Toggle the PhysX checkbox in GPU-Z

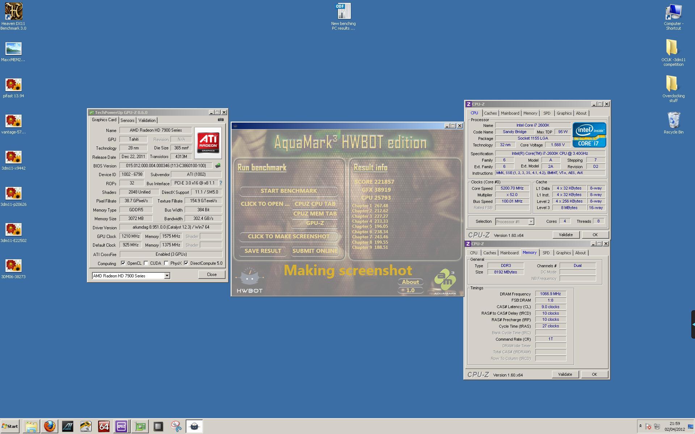click(x=166, y=263)
